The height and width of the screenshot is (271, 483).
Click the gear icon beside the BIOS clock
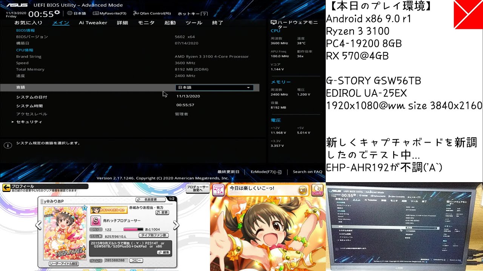[57, 13]
